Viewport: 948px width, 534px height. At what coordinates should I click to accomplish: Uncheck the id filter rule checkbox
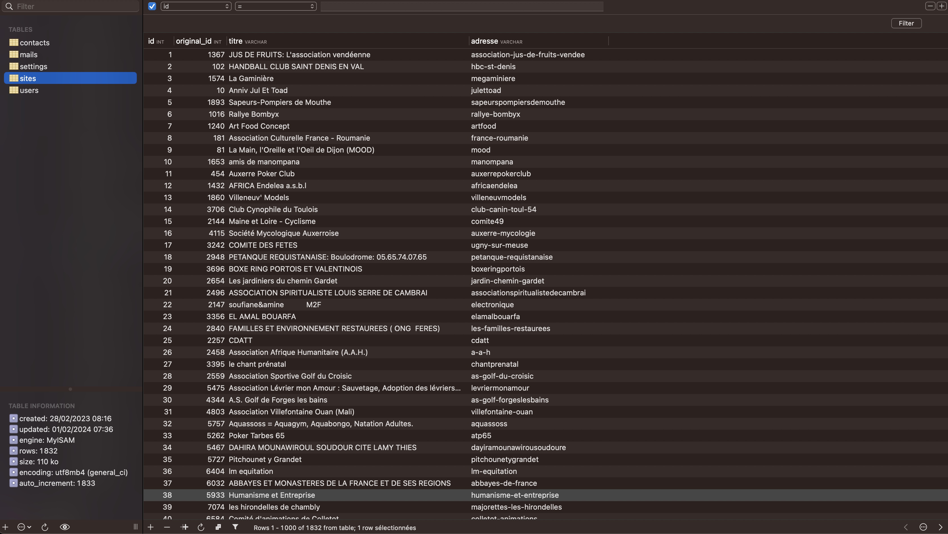pyautogui.click(x=152, y=6)
